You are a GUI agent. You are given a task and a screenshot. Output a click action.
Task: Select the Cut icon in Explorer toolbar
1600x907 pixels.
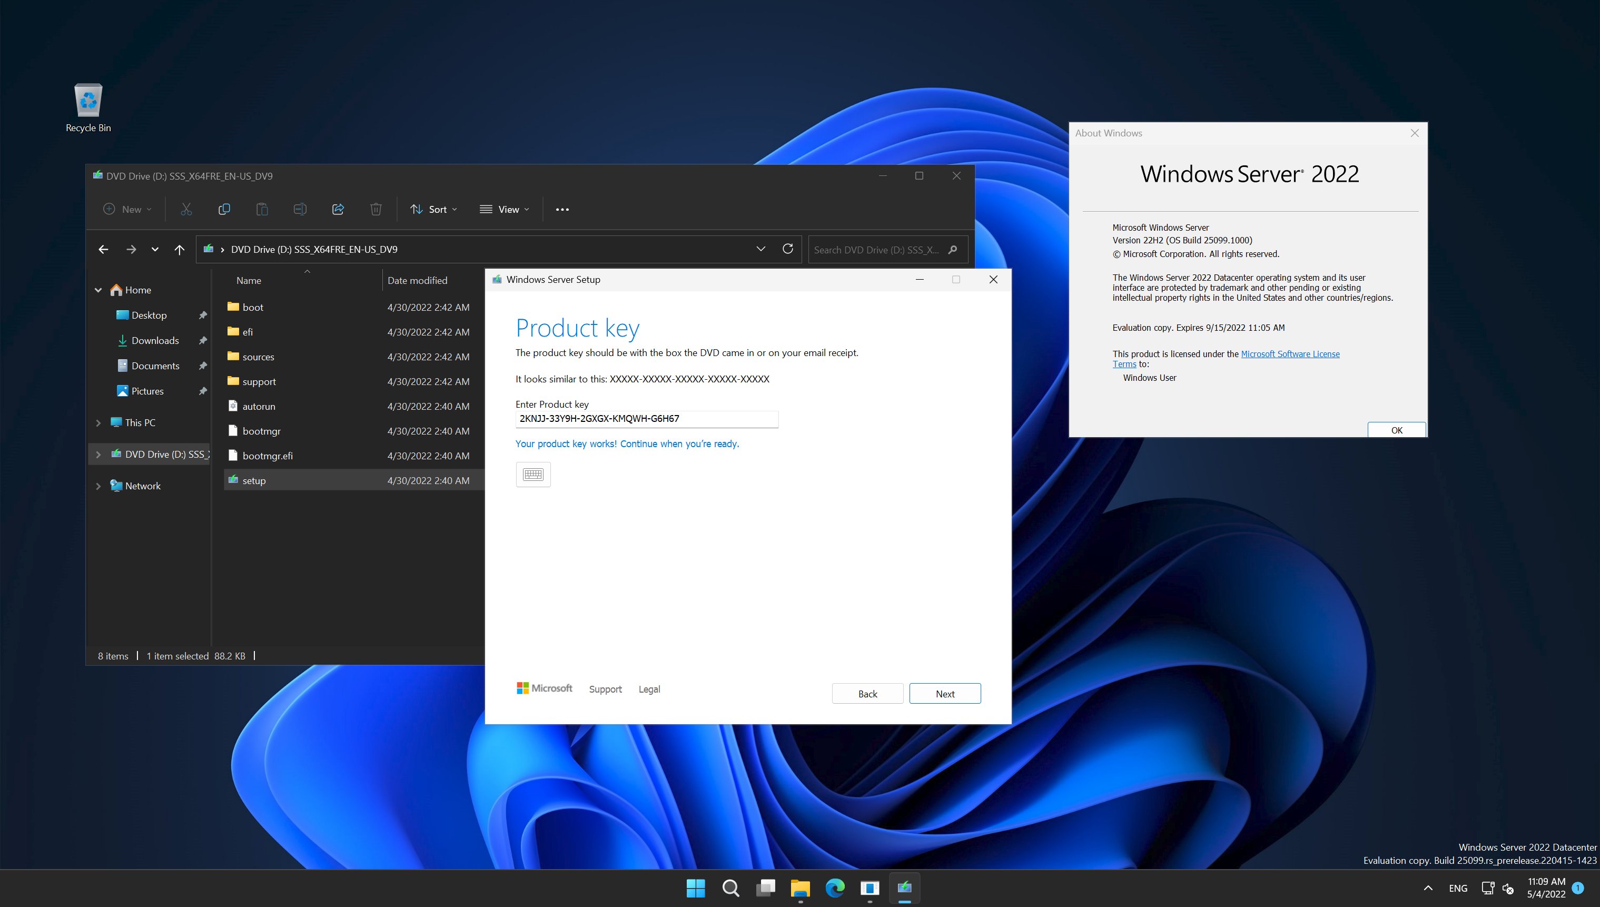pos(186,209)
